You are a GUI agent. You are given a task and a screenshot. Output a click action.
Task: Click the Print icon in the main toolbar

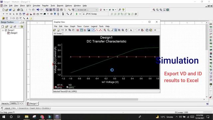click(18, 10)
